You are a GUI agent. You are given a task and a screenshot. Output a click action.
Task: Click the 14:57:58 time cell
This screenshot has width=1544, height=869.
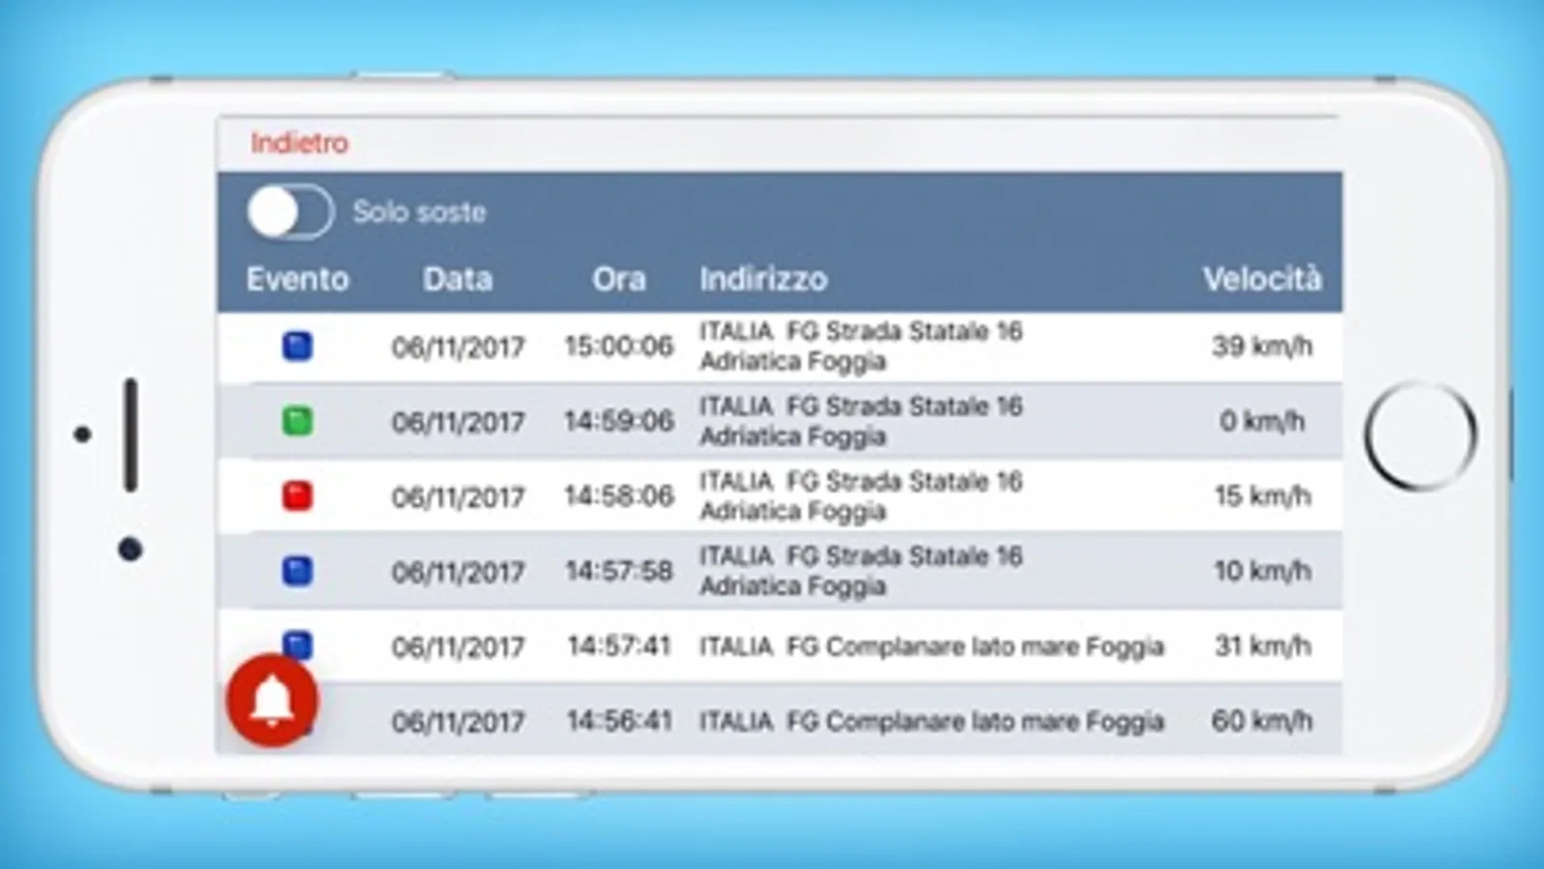(x=619, y=571)
